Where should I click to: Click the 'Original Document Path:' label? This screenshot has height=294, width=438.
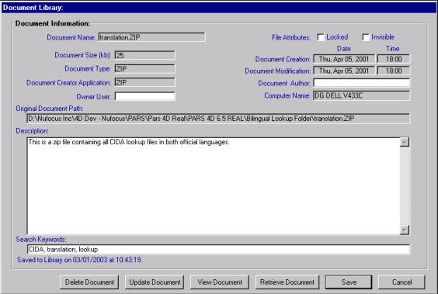pos(50,109)
